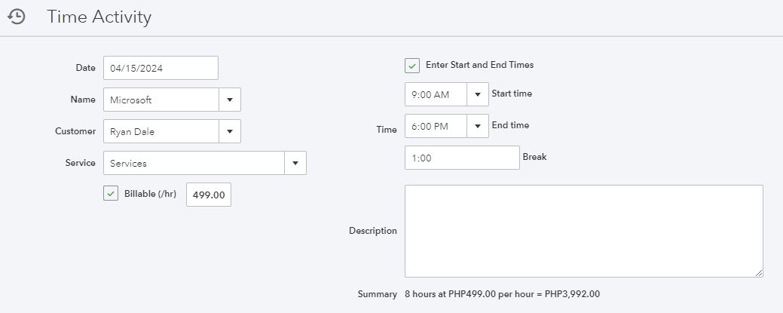Click the Date field showing 04/15/2024
783x313 pixels.
[x=161, y=68]
